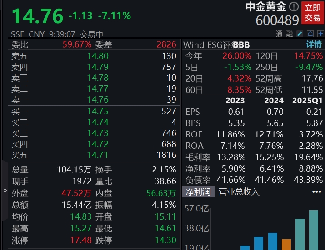
Task: Click the 通 tag icon
Action: point(279,34)
